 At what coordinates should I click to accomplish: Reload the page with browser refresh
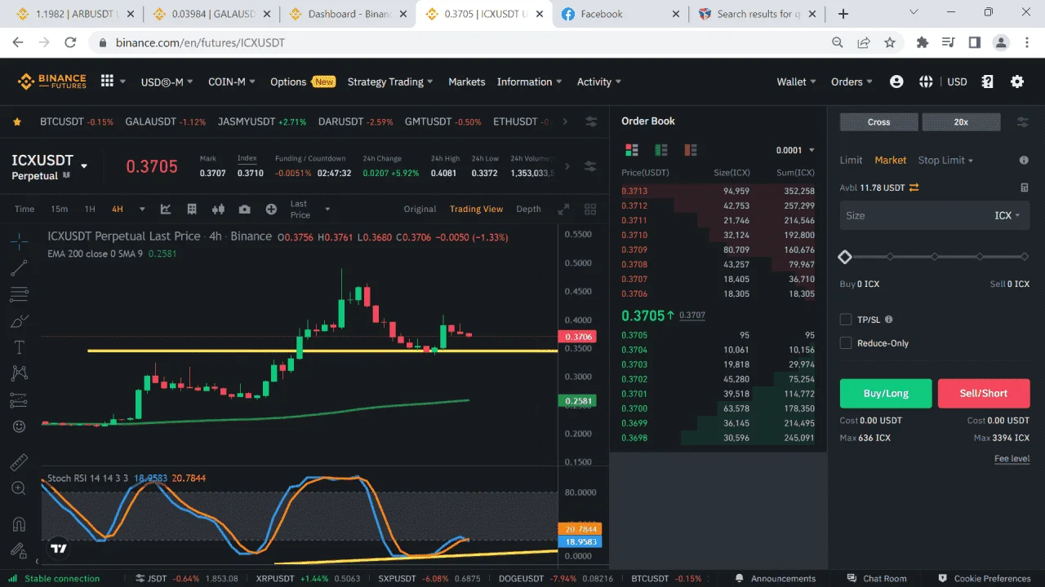(70, 42)
